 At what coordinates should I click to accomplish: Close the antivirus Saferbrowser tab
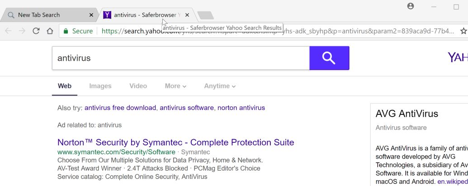[187, 15]
